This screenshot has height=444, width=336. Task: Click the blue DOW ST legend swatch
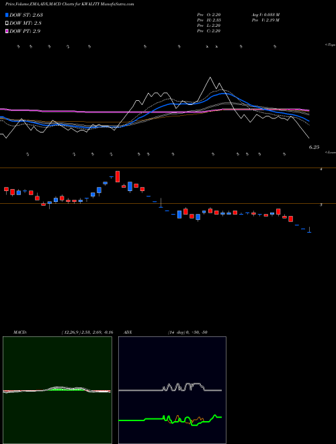[7, 15]
